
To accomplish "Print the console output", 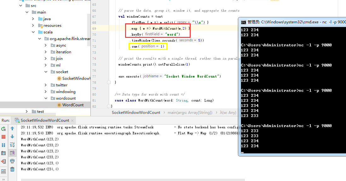I will coord(12,161).
